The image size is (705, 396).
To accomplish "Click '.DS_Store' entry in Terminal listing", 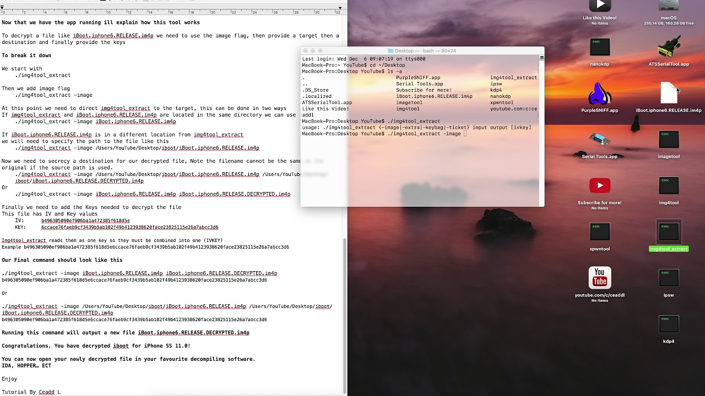I will (x=315, y=90).
